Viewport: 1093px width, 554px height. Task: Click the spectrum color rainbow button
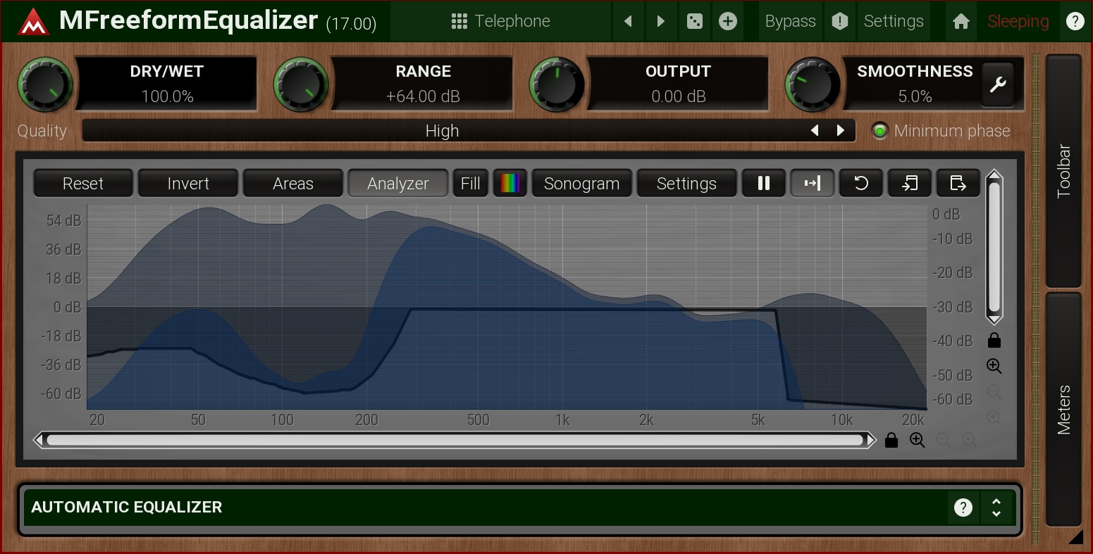pyautogui.click(x=510, y=183)
